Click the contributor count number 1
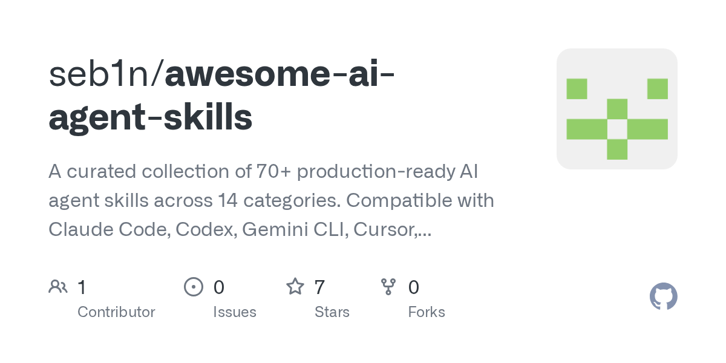This screenshot has width=726, height=363. coord(82,287)
